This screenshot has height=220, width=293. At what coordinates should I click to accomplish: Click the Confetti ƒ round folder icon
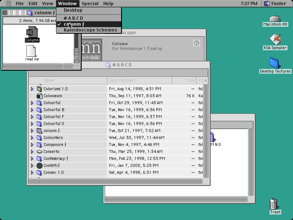coord(39,166)
